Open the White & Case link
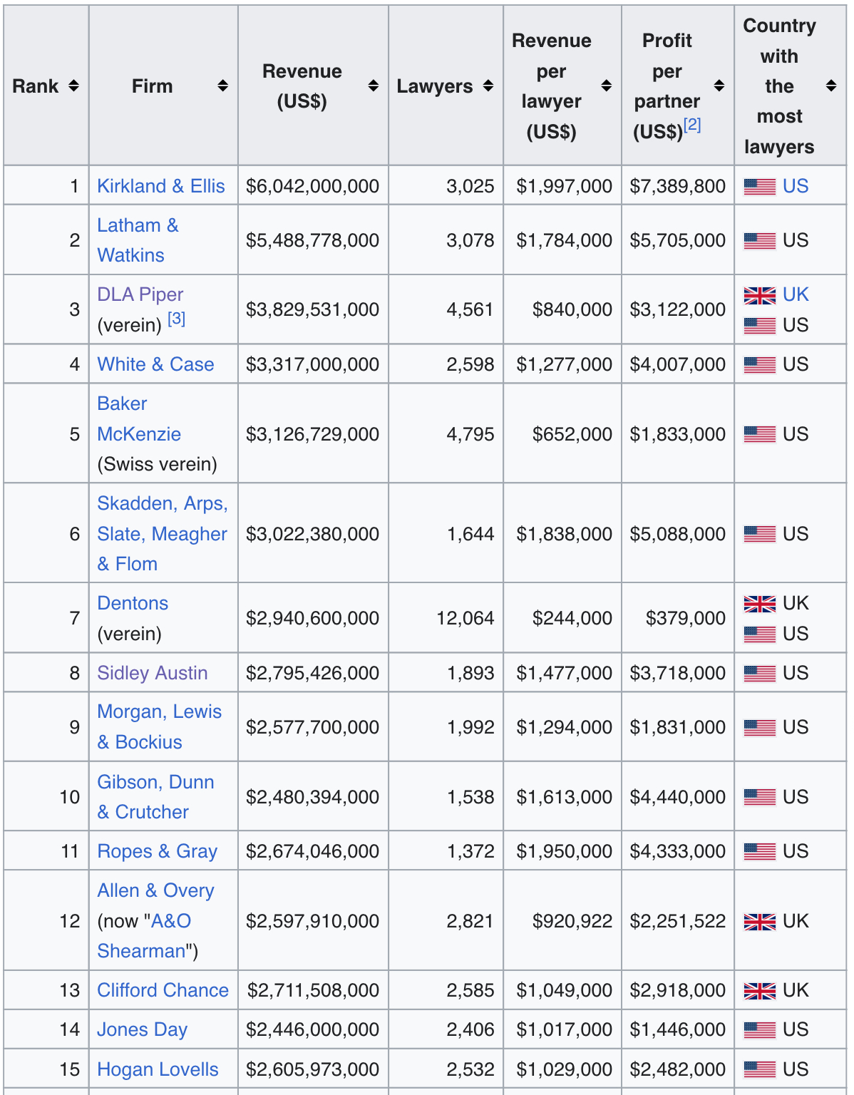This screenshot has width=854, height=1095. pyautogui.click(x=155, y=364)
